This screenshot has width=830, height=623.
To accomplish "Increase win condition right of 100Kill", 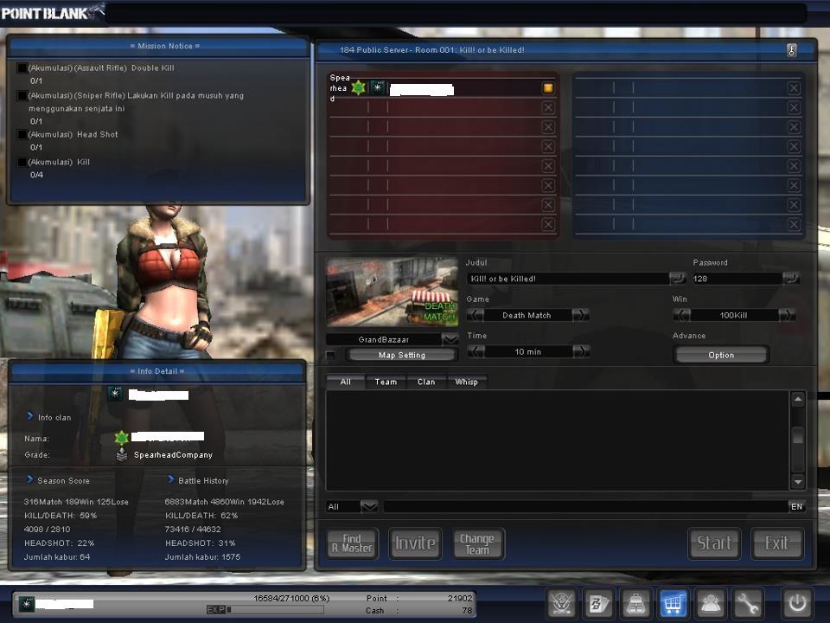I will pyautogui.click(x=787, y=315).
